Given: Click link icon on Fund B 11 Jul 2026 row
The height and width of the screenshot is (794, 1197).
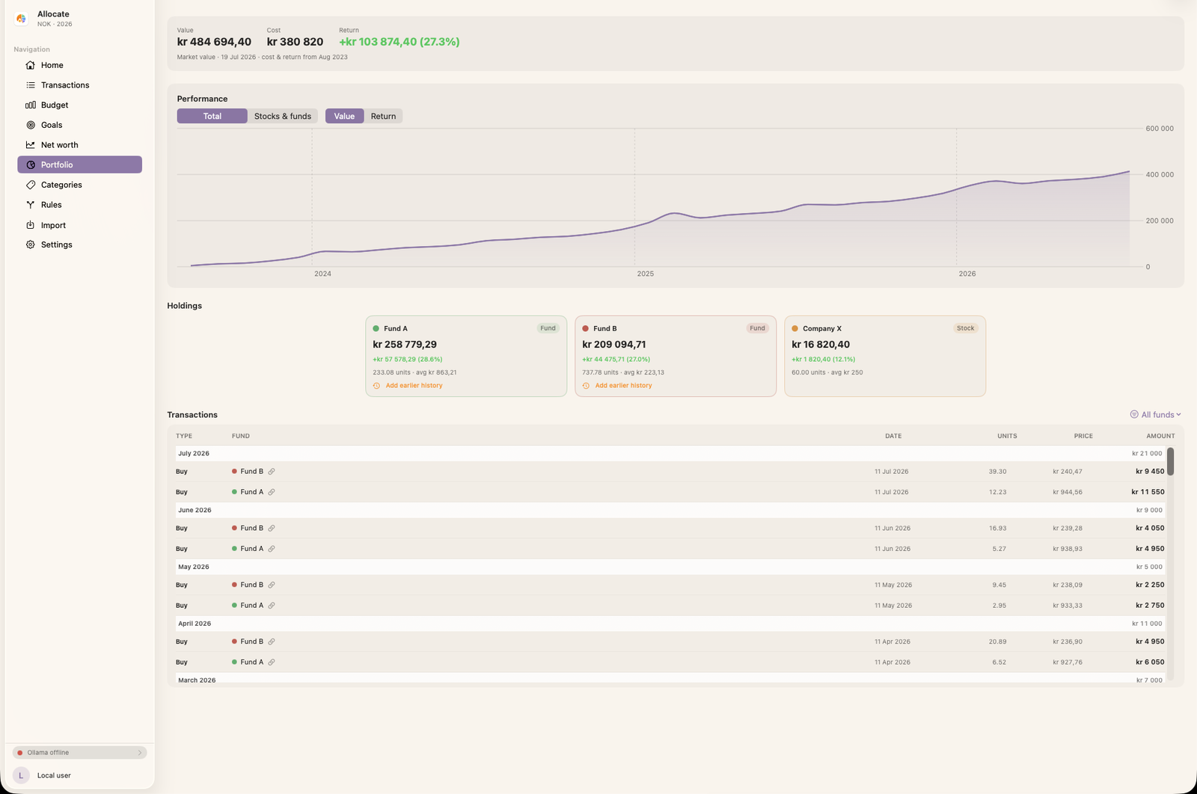Looking at the screenshot, I should pos(272,472).
